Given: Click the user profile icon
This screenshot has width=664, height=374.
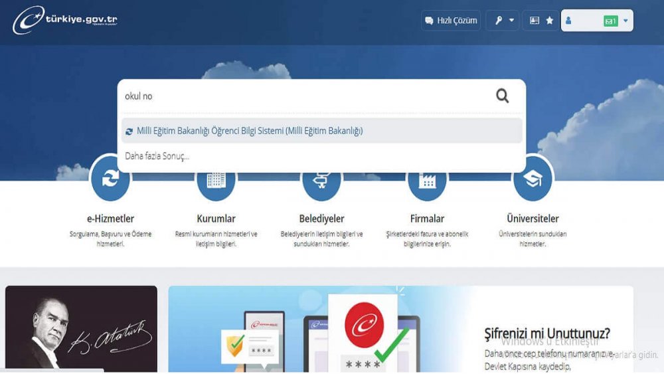Looking at the screenshot, I should [568, 21].
